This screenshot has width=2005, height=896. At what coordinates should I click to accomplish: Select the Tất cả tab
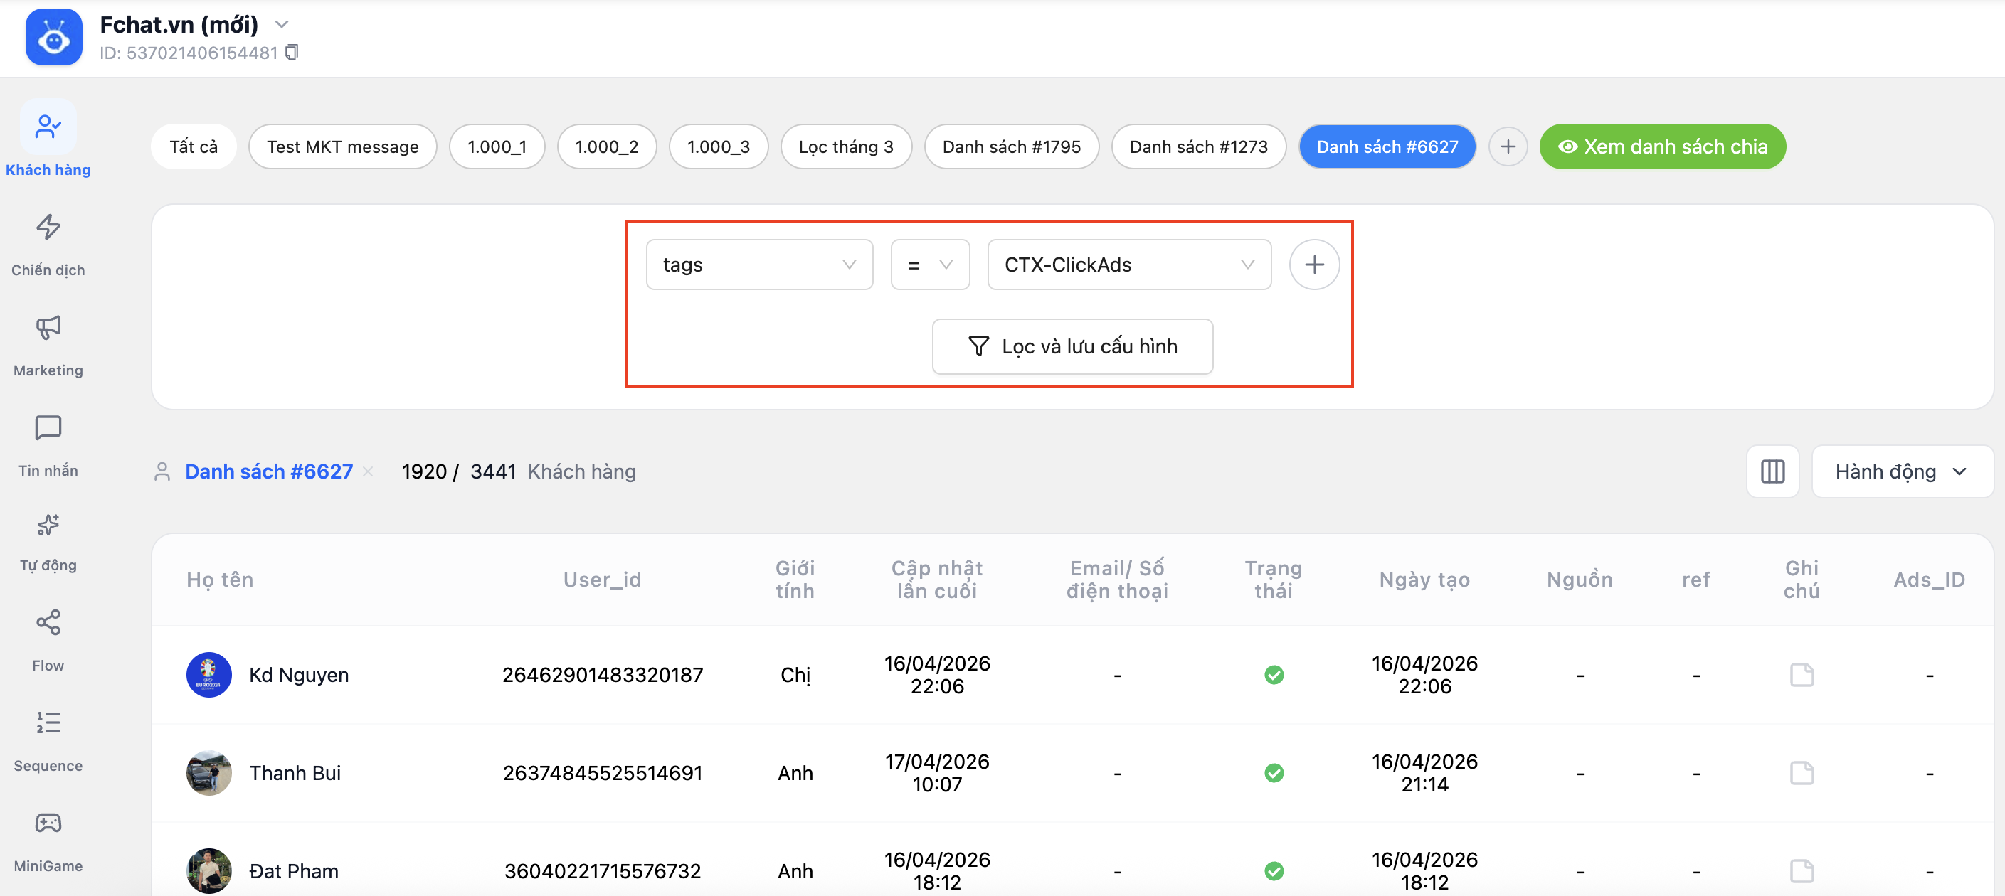(193, 146)
